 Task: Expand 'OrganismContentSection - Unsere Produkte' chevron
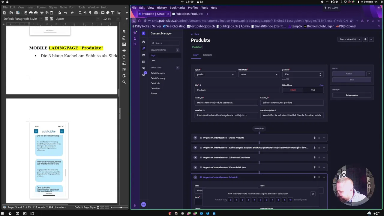(x=195, y=138)
